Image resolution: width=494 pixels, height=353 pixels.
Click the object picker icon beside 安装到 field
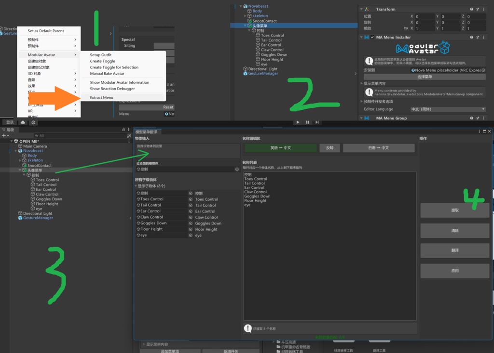click(483, 70)
